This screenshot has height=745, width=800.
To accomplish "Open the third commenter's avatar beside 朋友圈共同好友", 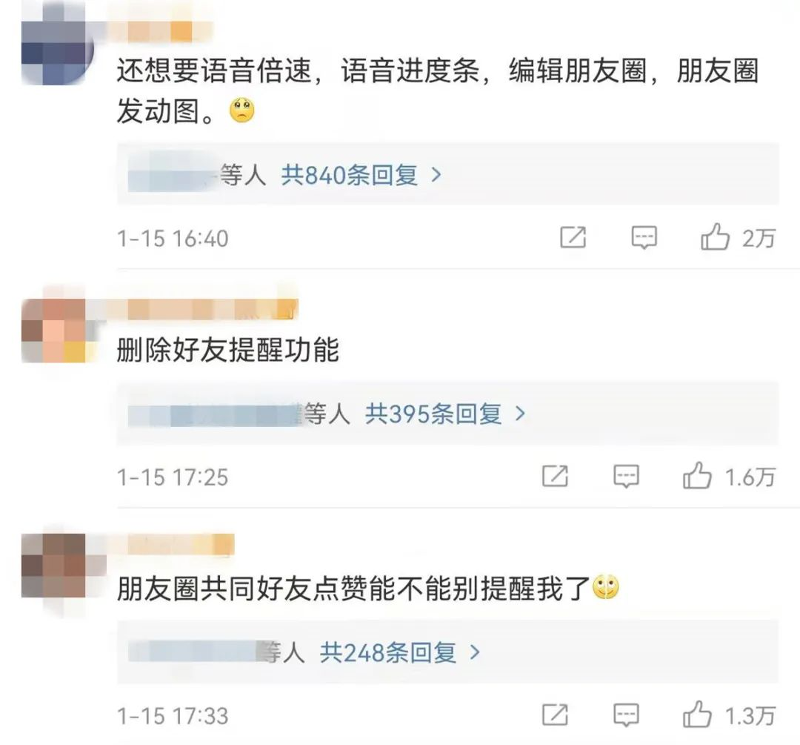I will (58, 566).
